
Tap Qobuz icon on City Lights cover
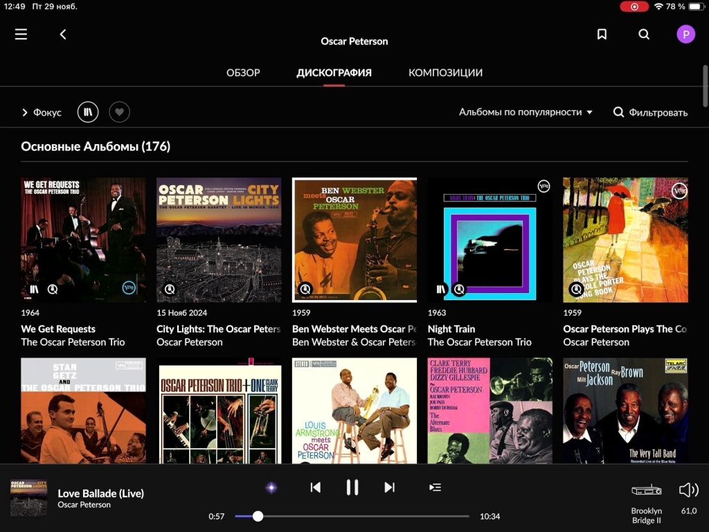click(170, 289)
